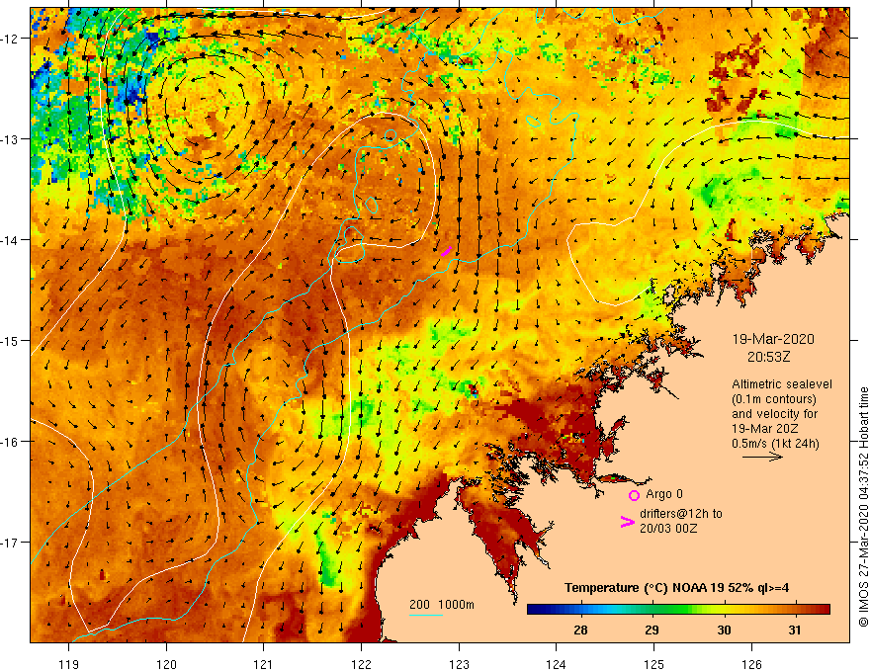Click the '(0.1m contours)' text
This screenshot has width=870, height=672.
point(773,399)
